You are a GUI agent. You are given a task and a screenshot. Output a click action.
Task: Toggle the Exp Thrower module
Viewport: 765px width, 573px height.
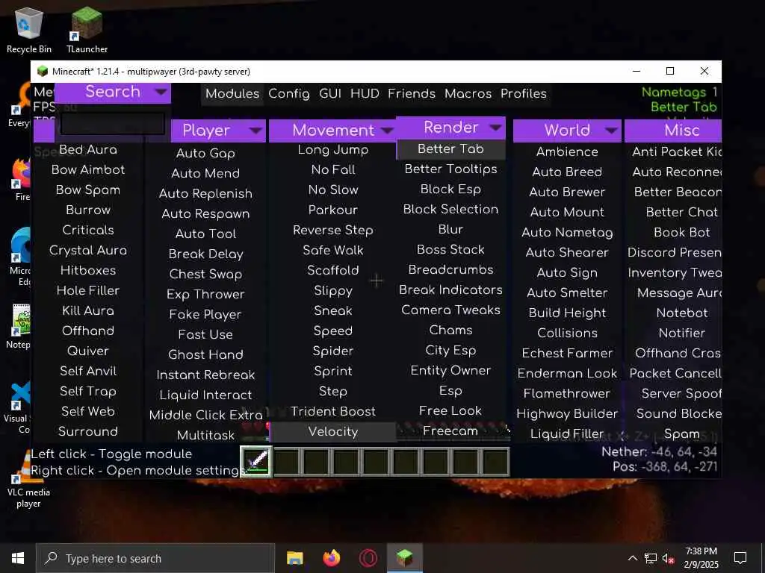[x=205, y=294]
